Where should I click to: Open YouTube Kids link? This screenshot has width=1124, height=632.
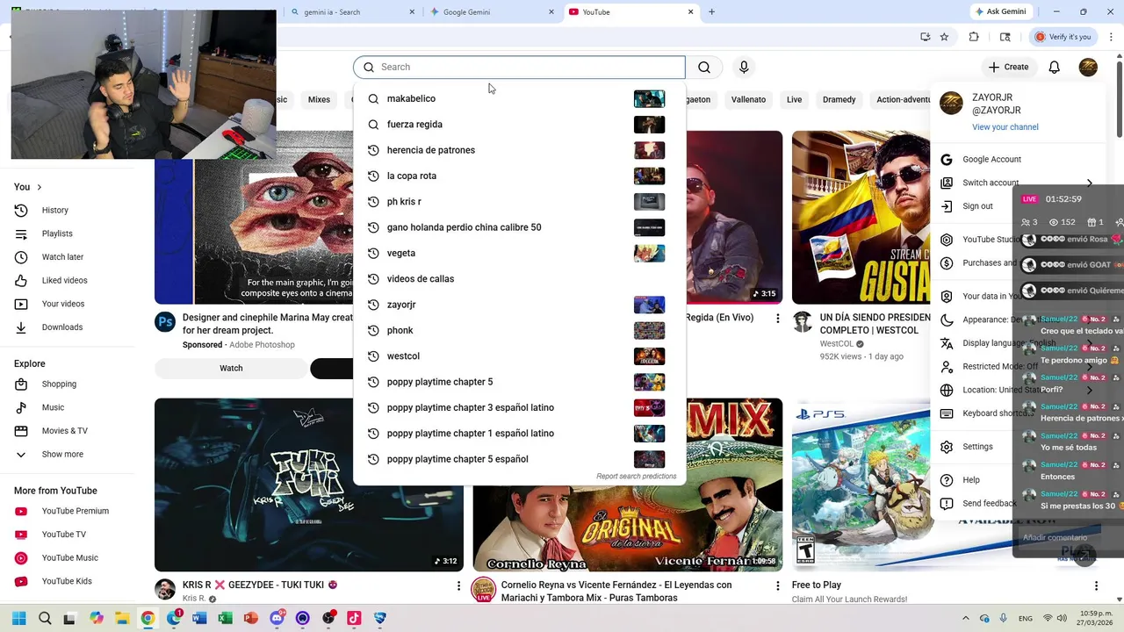click(x=67, y=581)
